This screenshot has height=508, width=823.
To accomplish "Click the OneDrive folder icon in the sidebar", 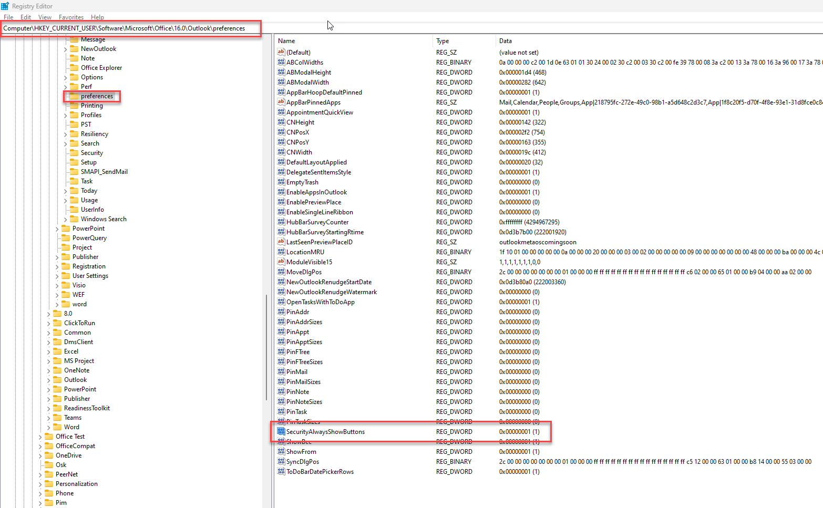I will point(50,455).
